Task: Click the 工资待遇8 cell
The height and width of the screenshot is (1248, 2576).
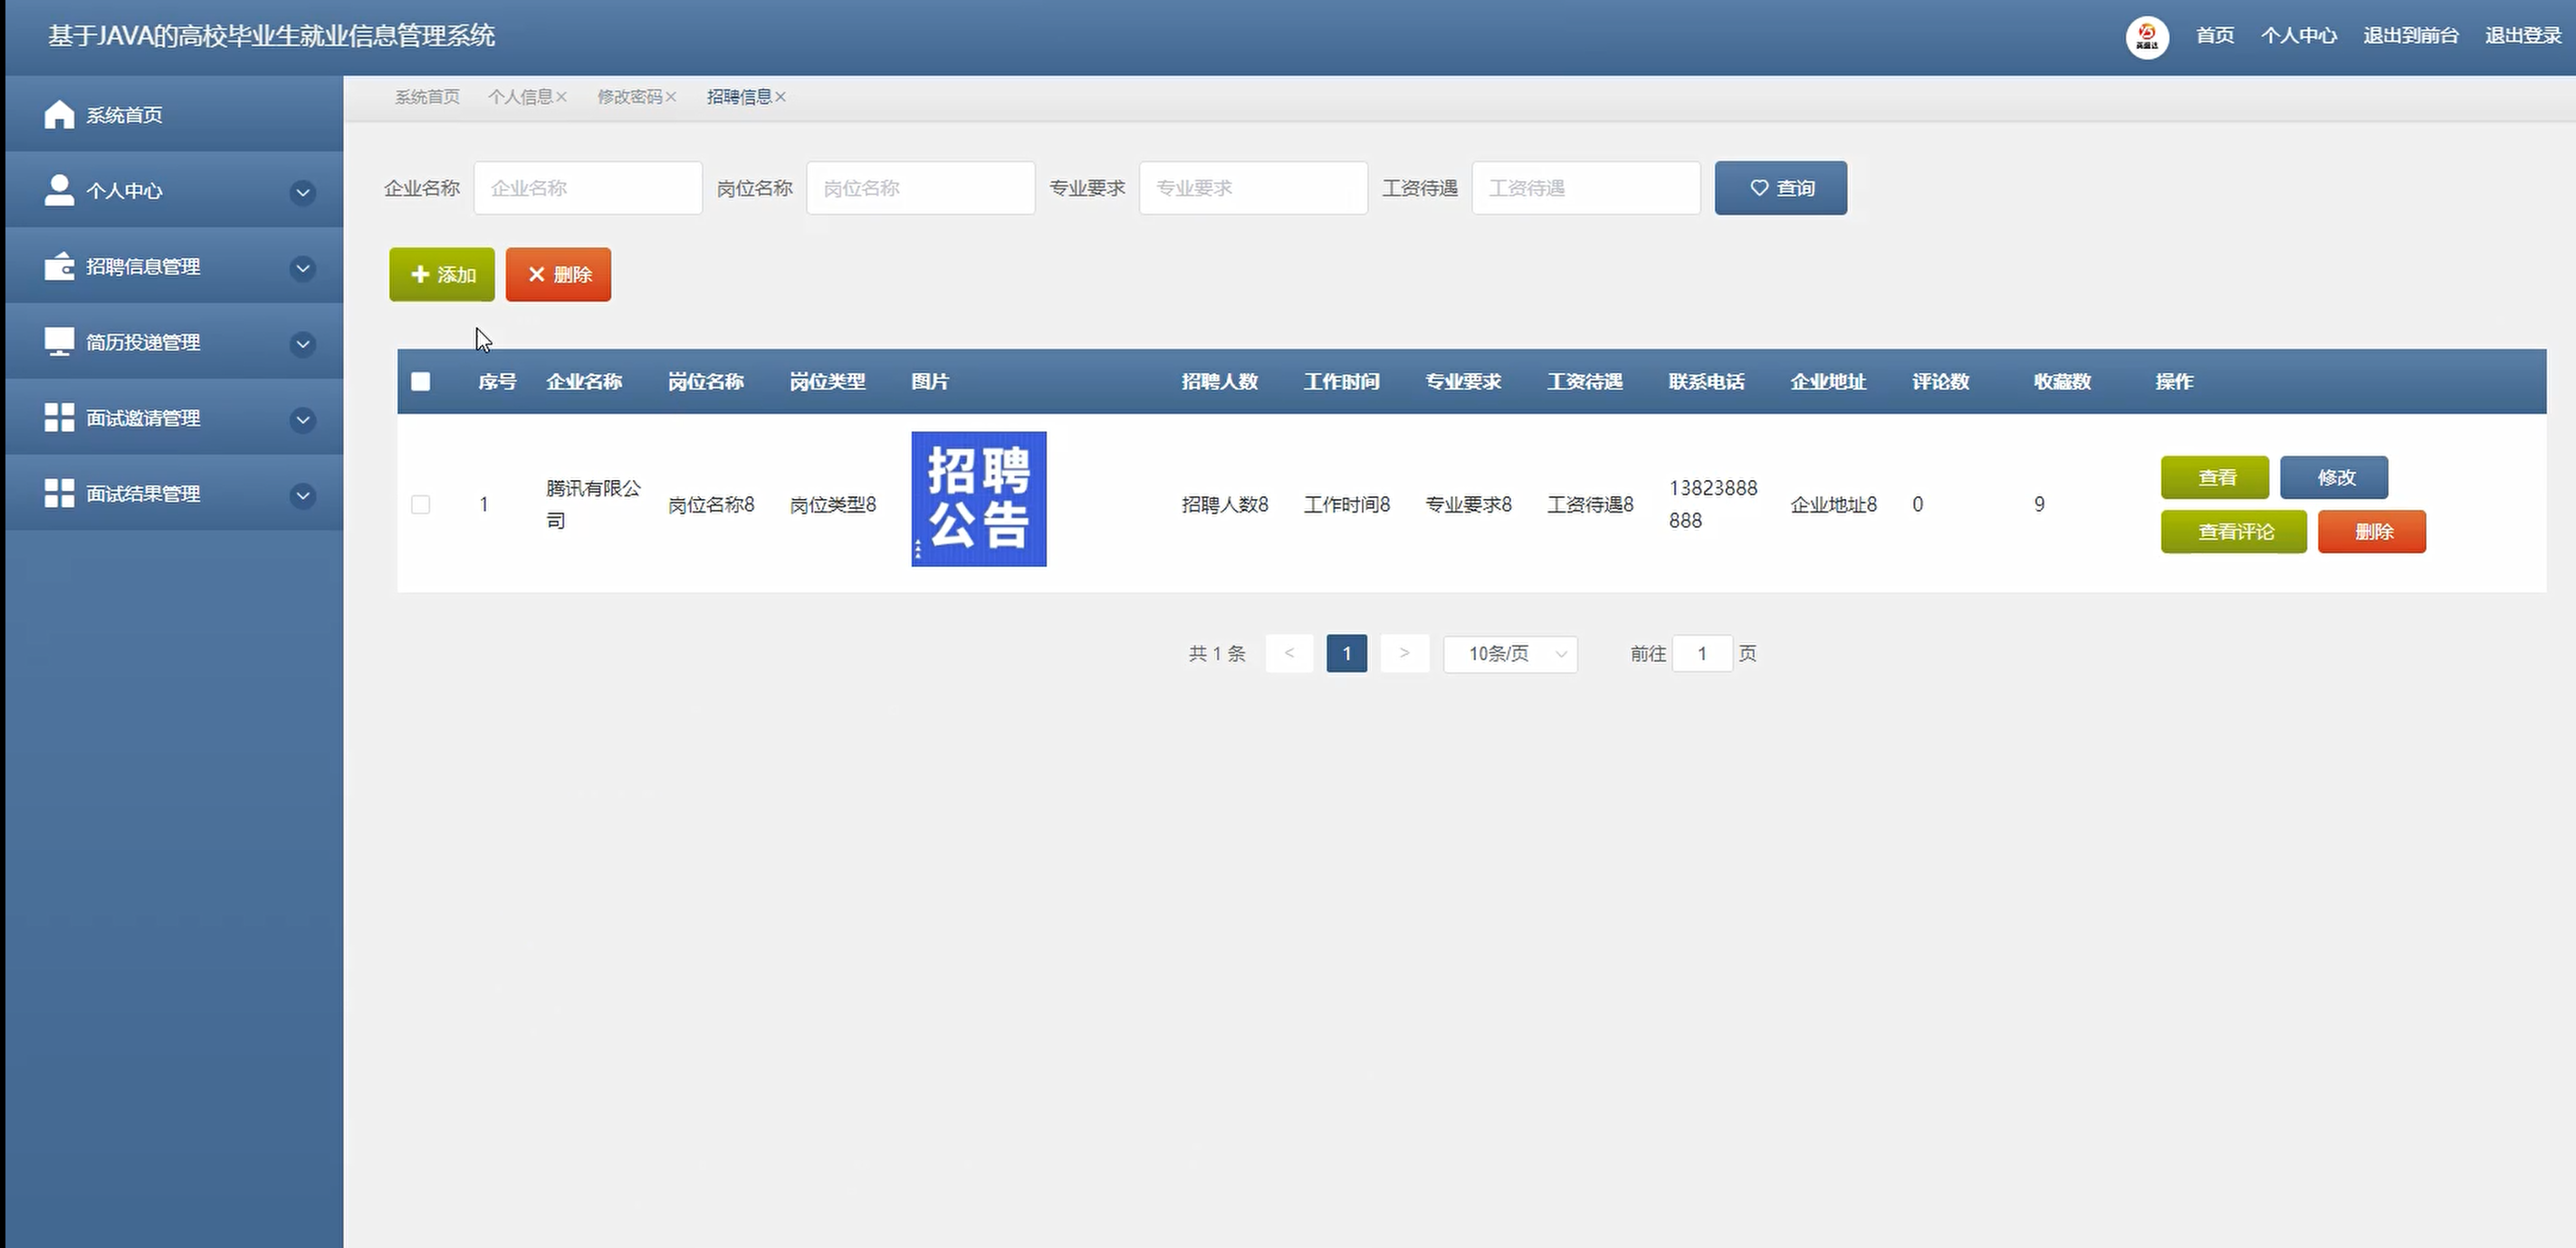Action: click(x=1591, y=505)
